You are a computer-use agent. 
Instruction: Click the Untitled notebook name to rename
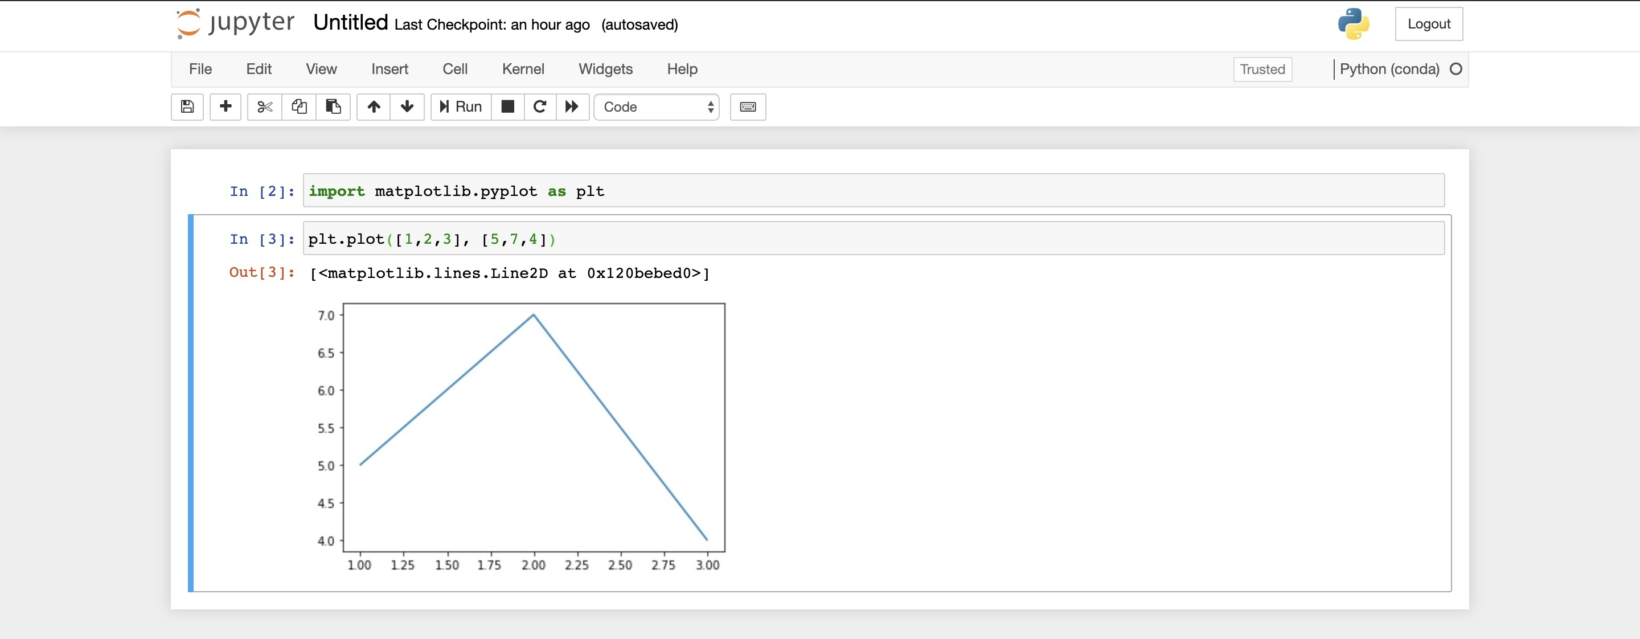tap(350, 23)
